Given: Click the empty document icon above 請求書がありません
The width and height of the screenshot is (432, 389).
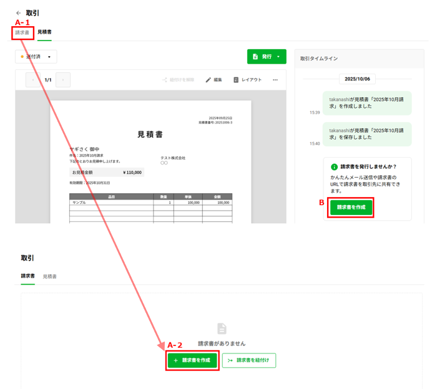Looking at the screenshot, I should (x=222, y=329).
